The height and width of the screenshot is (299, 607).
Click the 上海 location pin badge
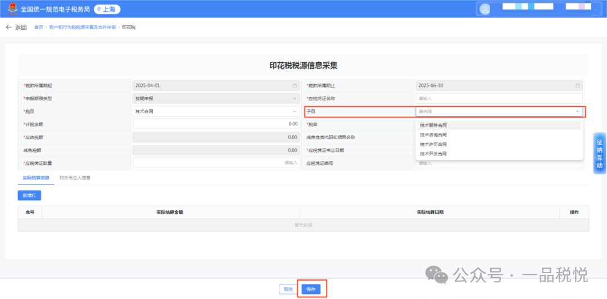pyautogui.click(x=107, y=10)
